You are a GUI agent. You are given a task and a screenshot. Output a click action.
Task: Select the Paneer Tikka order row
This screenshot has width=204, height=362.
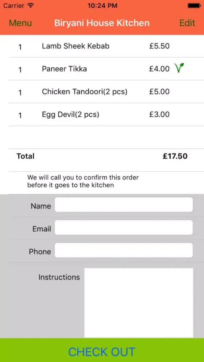106,69
